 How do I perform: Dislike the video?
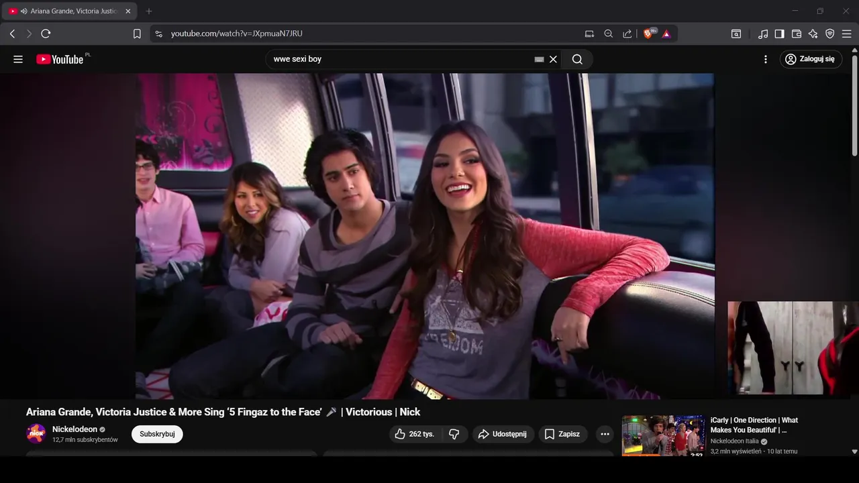(454, 434)
